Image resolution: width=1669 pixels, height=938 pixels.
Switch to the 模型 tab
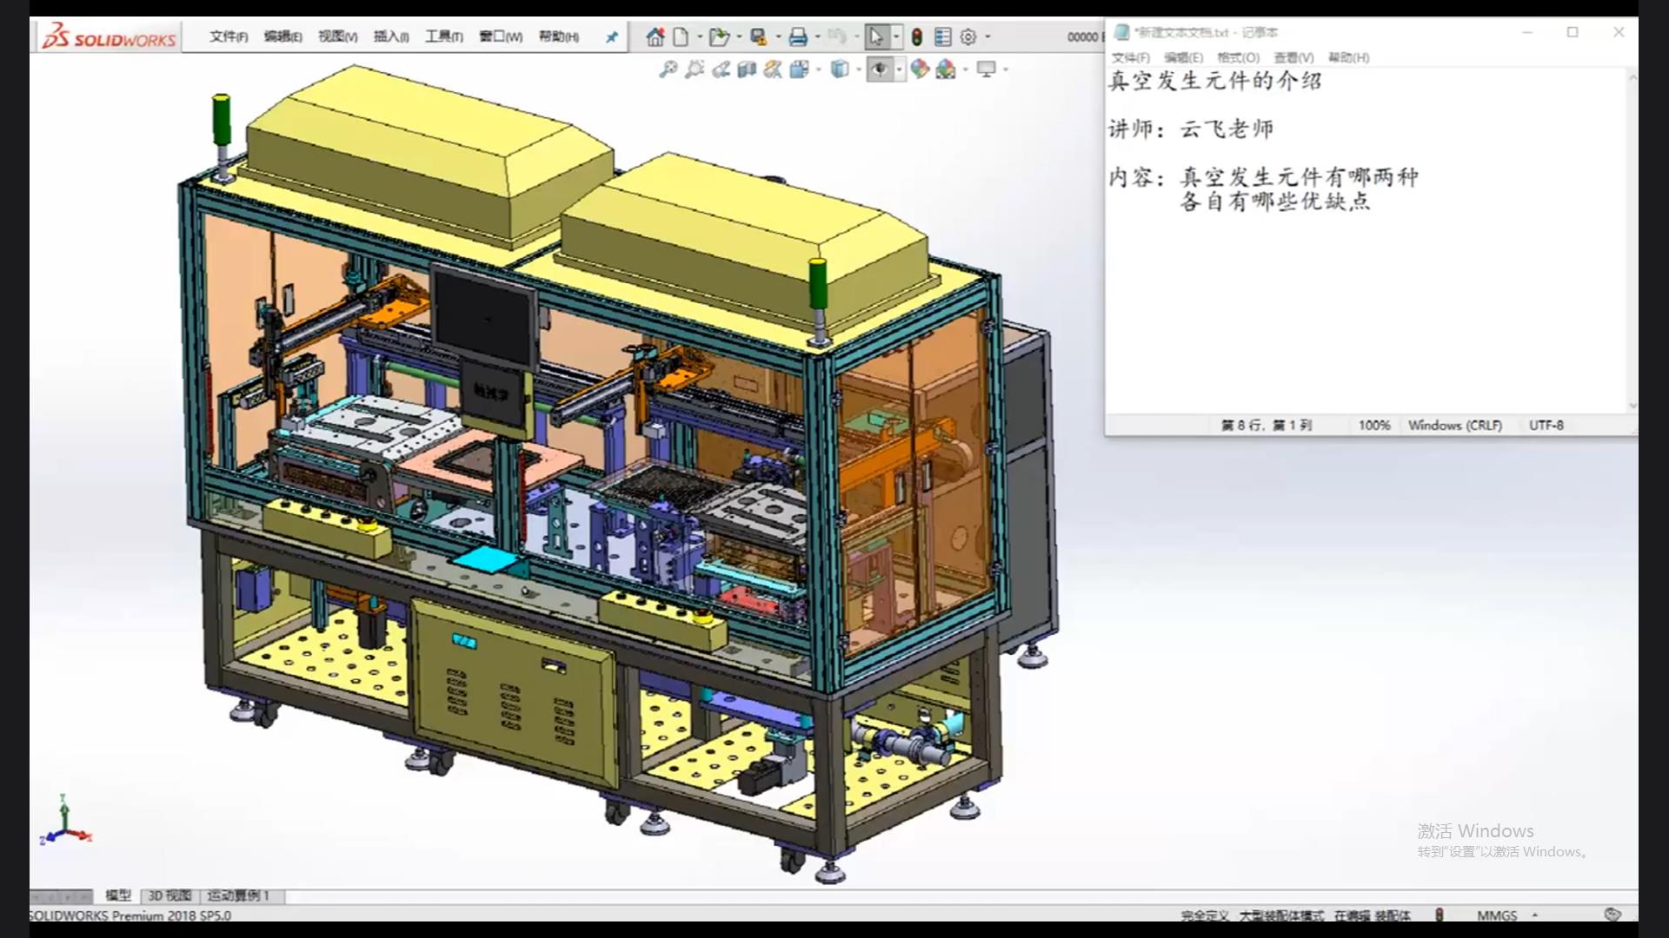pos(118,895)
